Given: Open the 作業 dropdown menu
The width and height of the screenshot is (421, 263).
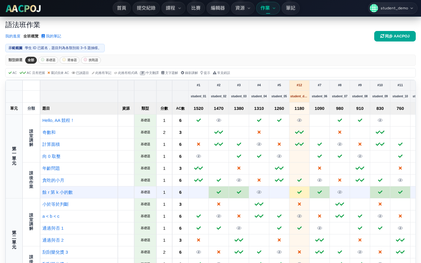Looking at the screenshot, I should pos(268,8).
